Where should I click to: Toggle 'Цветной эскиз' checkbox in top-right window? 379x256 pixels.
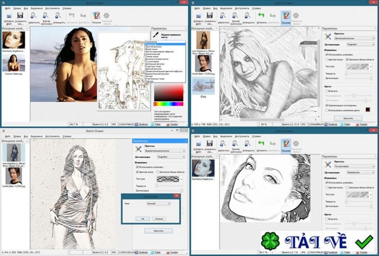[x=327, y=59]
